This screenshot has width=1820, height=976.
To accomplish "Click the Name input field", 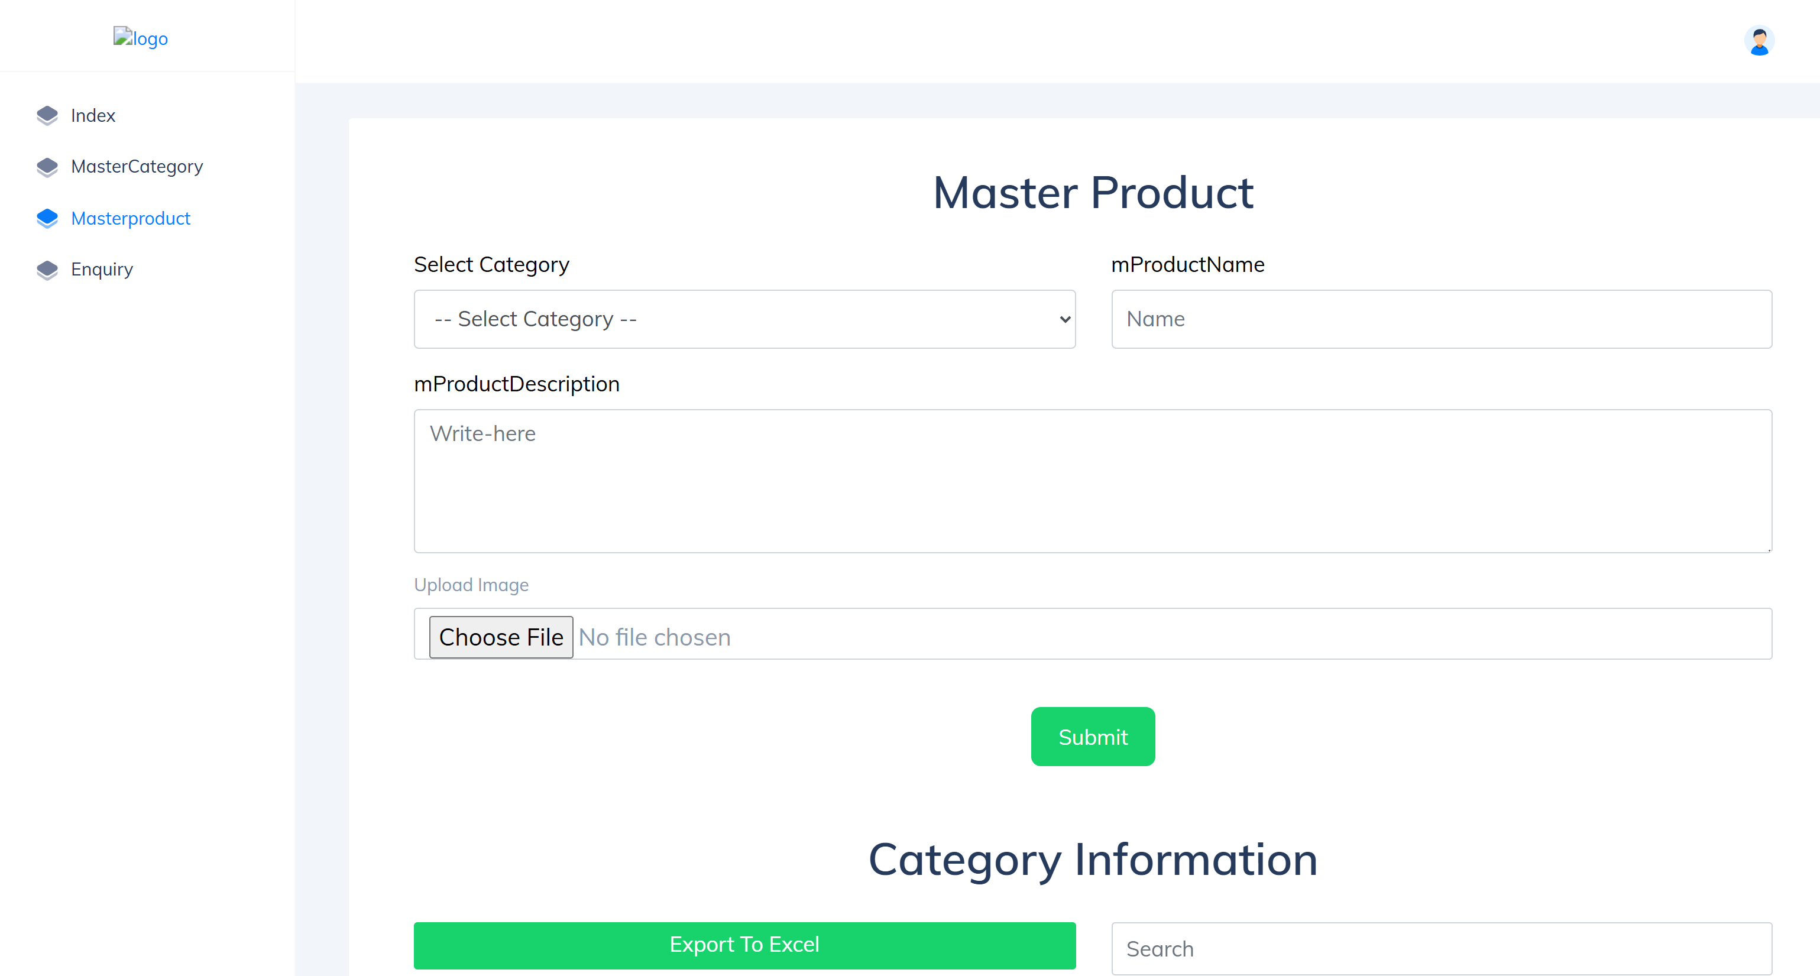I will coord(1440,319).
